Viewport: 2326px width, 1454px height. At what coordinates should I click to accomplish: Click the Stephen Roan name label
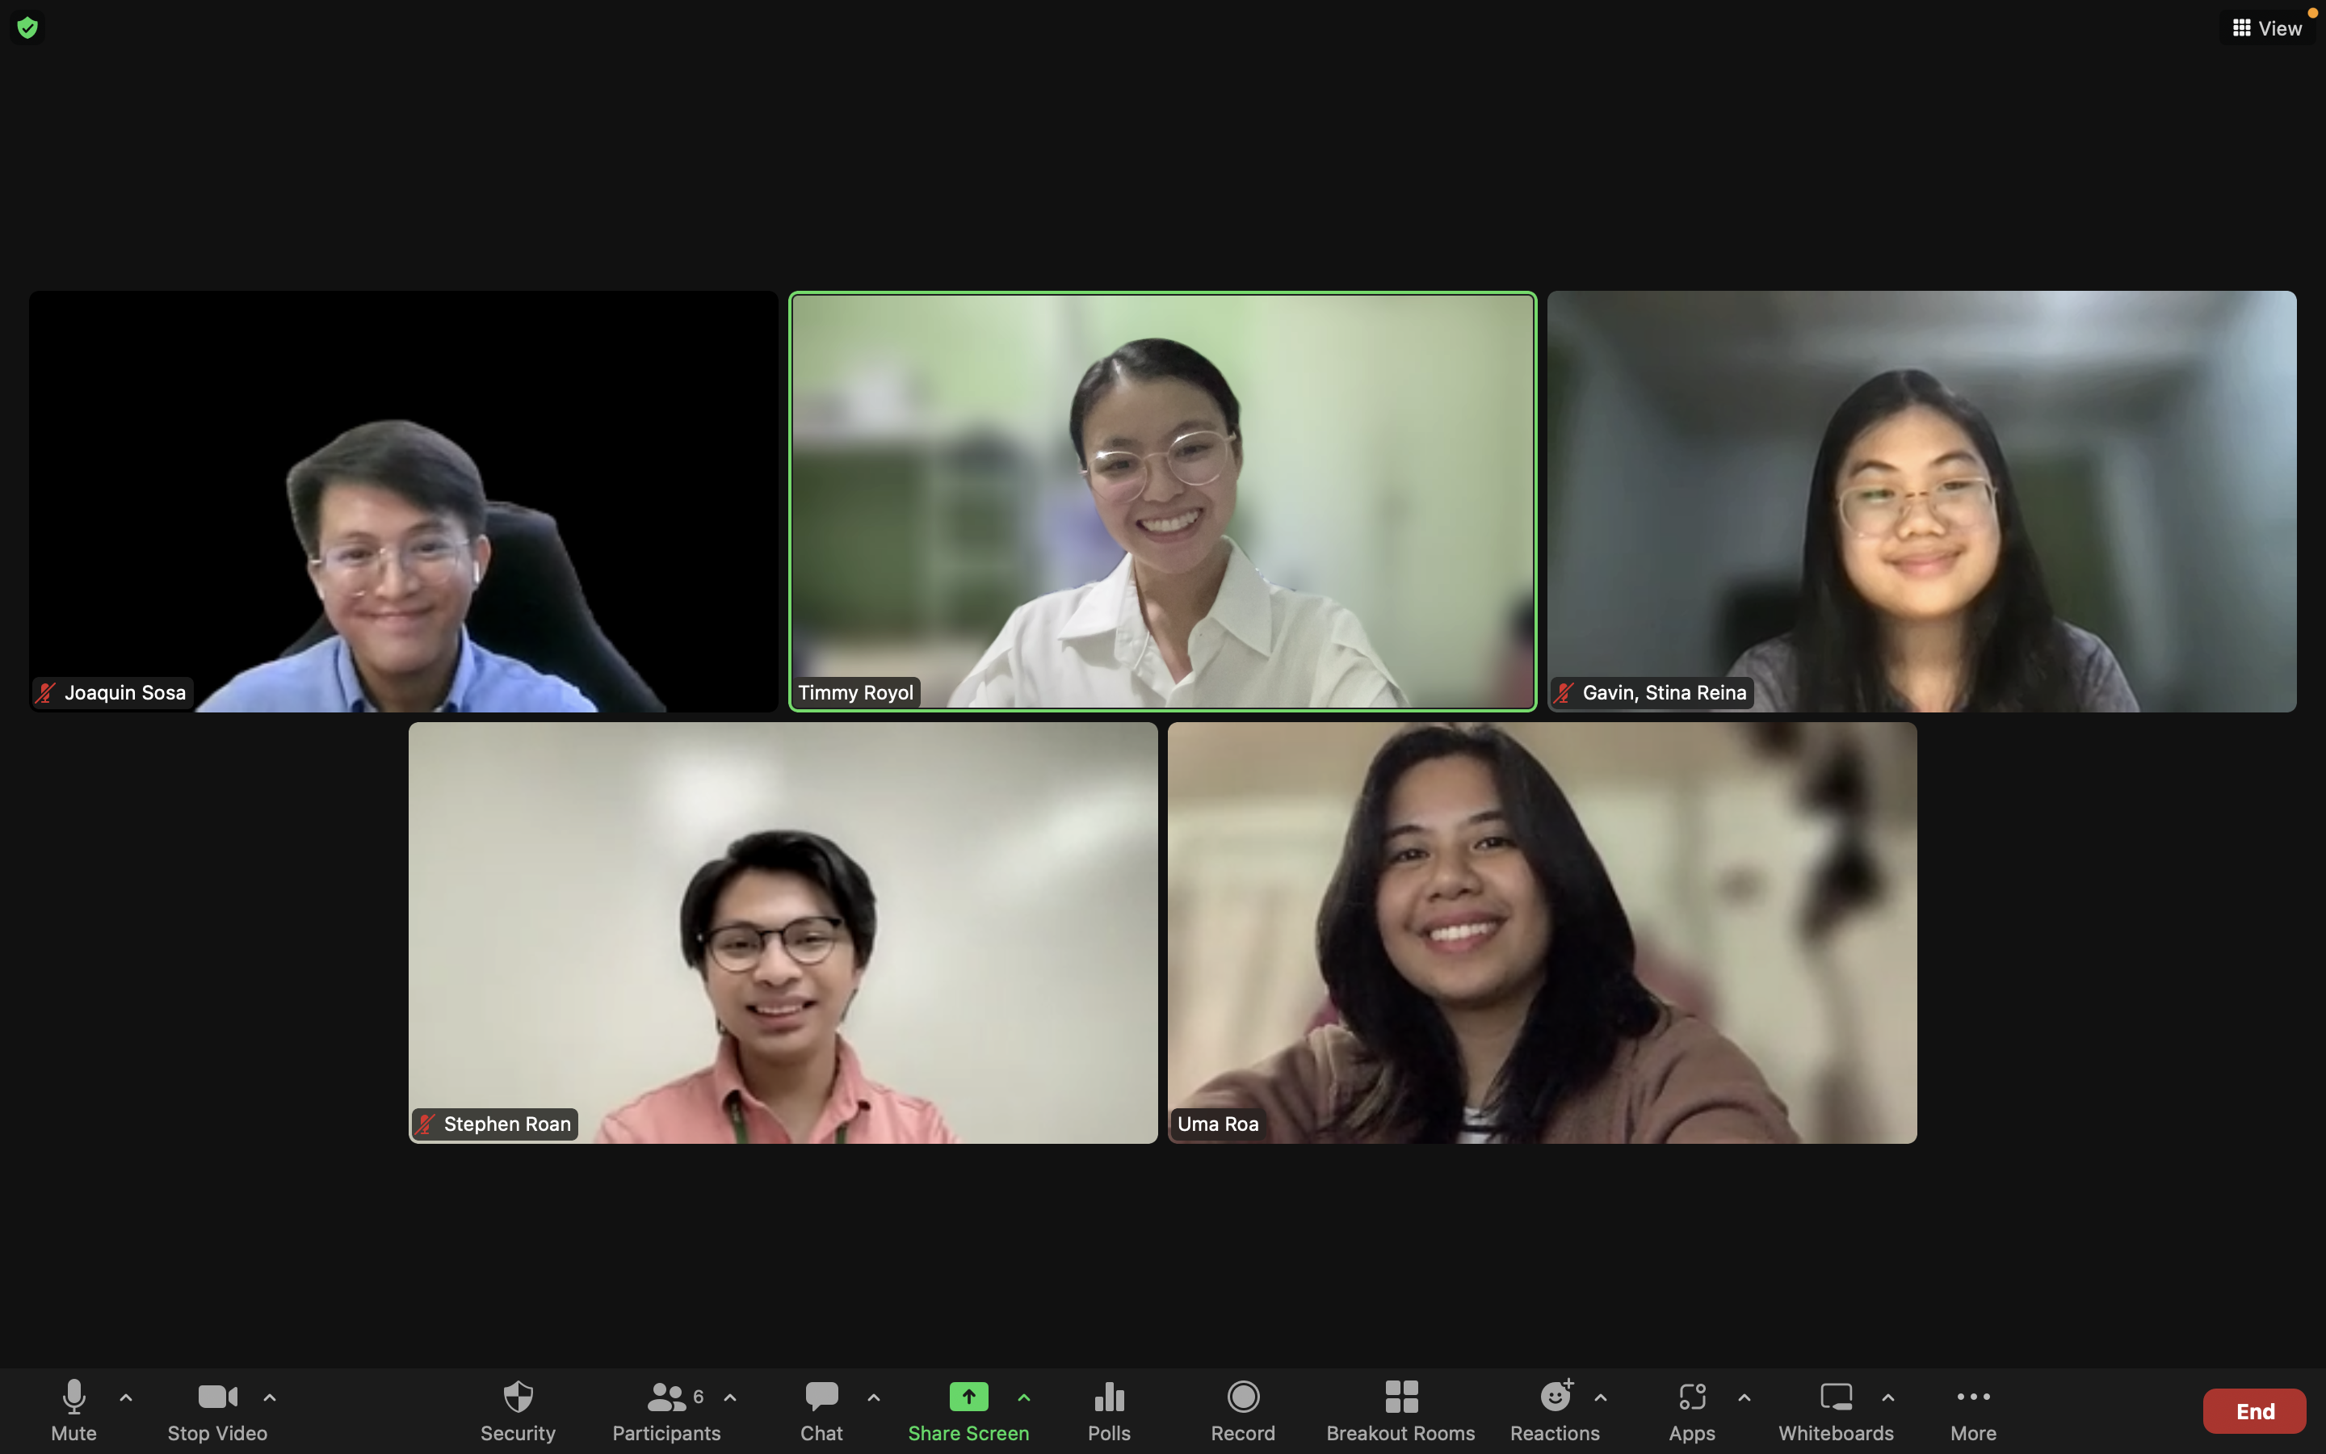[x=507, y=1124]
